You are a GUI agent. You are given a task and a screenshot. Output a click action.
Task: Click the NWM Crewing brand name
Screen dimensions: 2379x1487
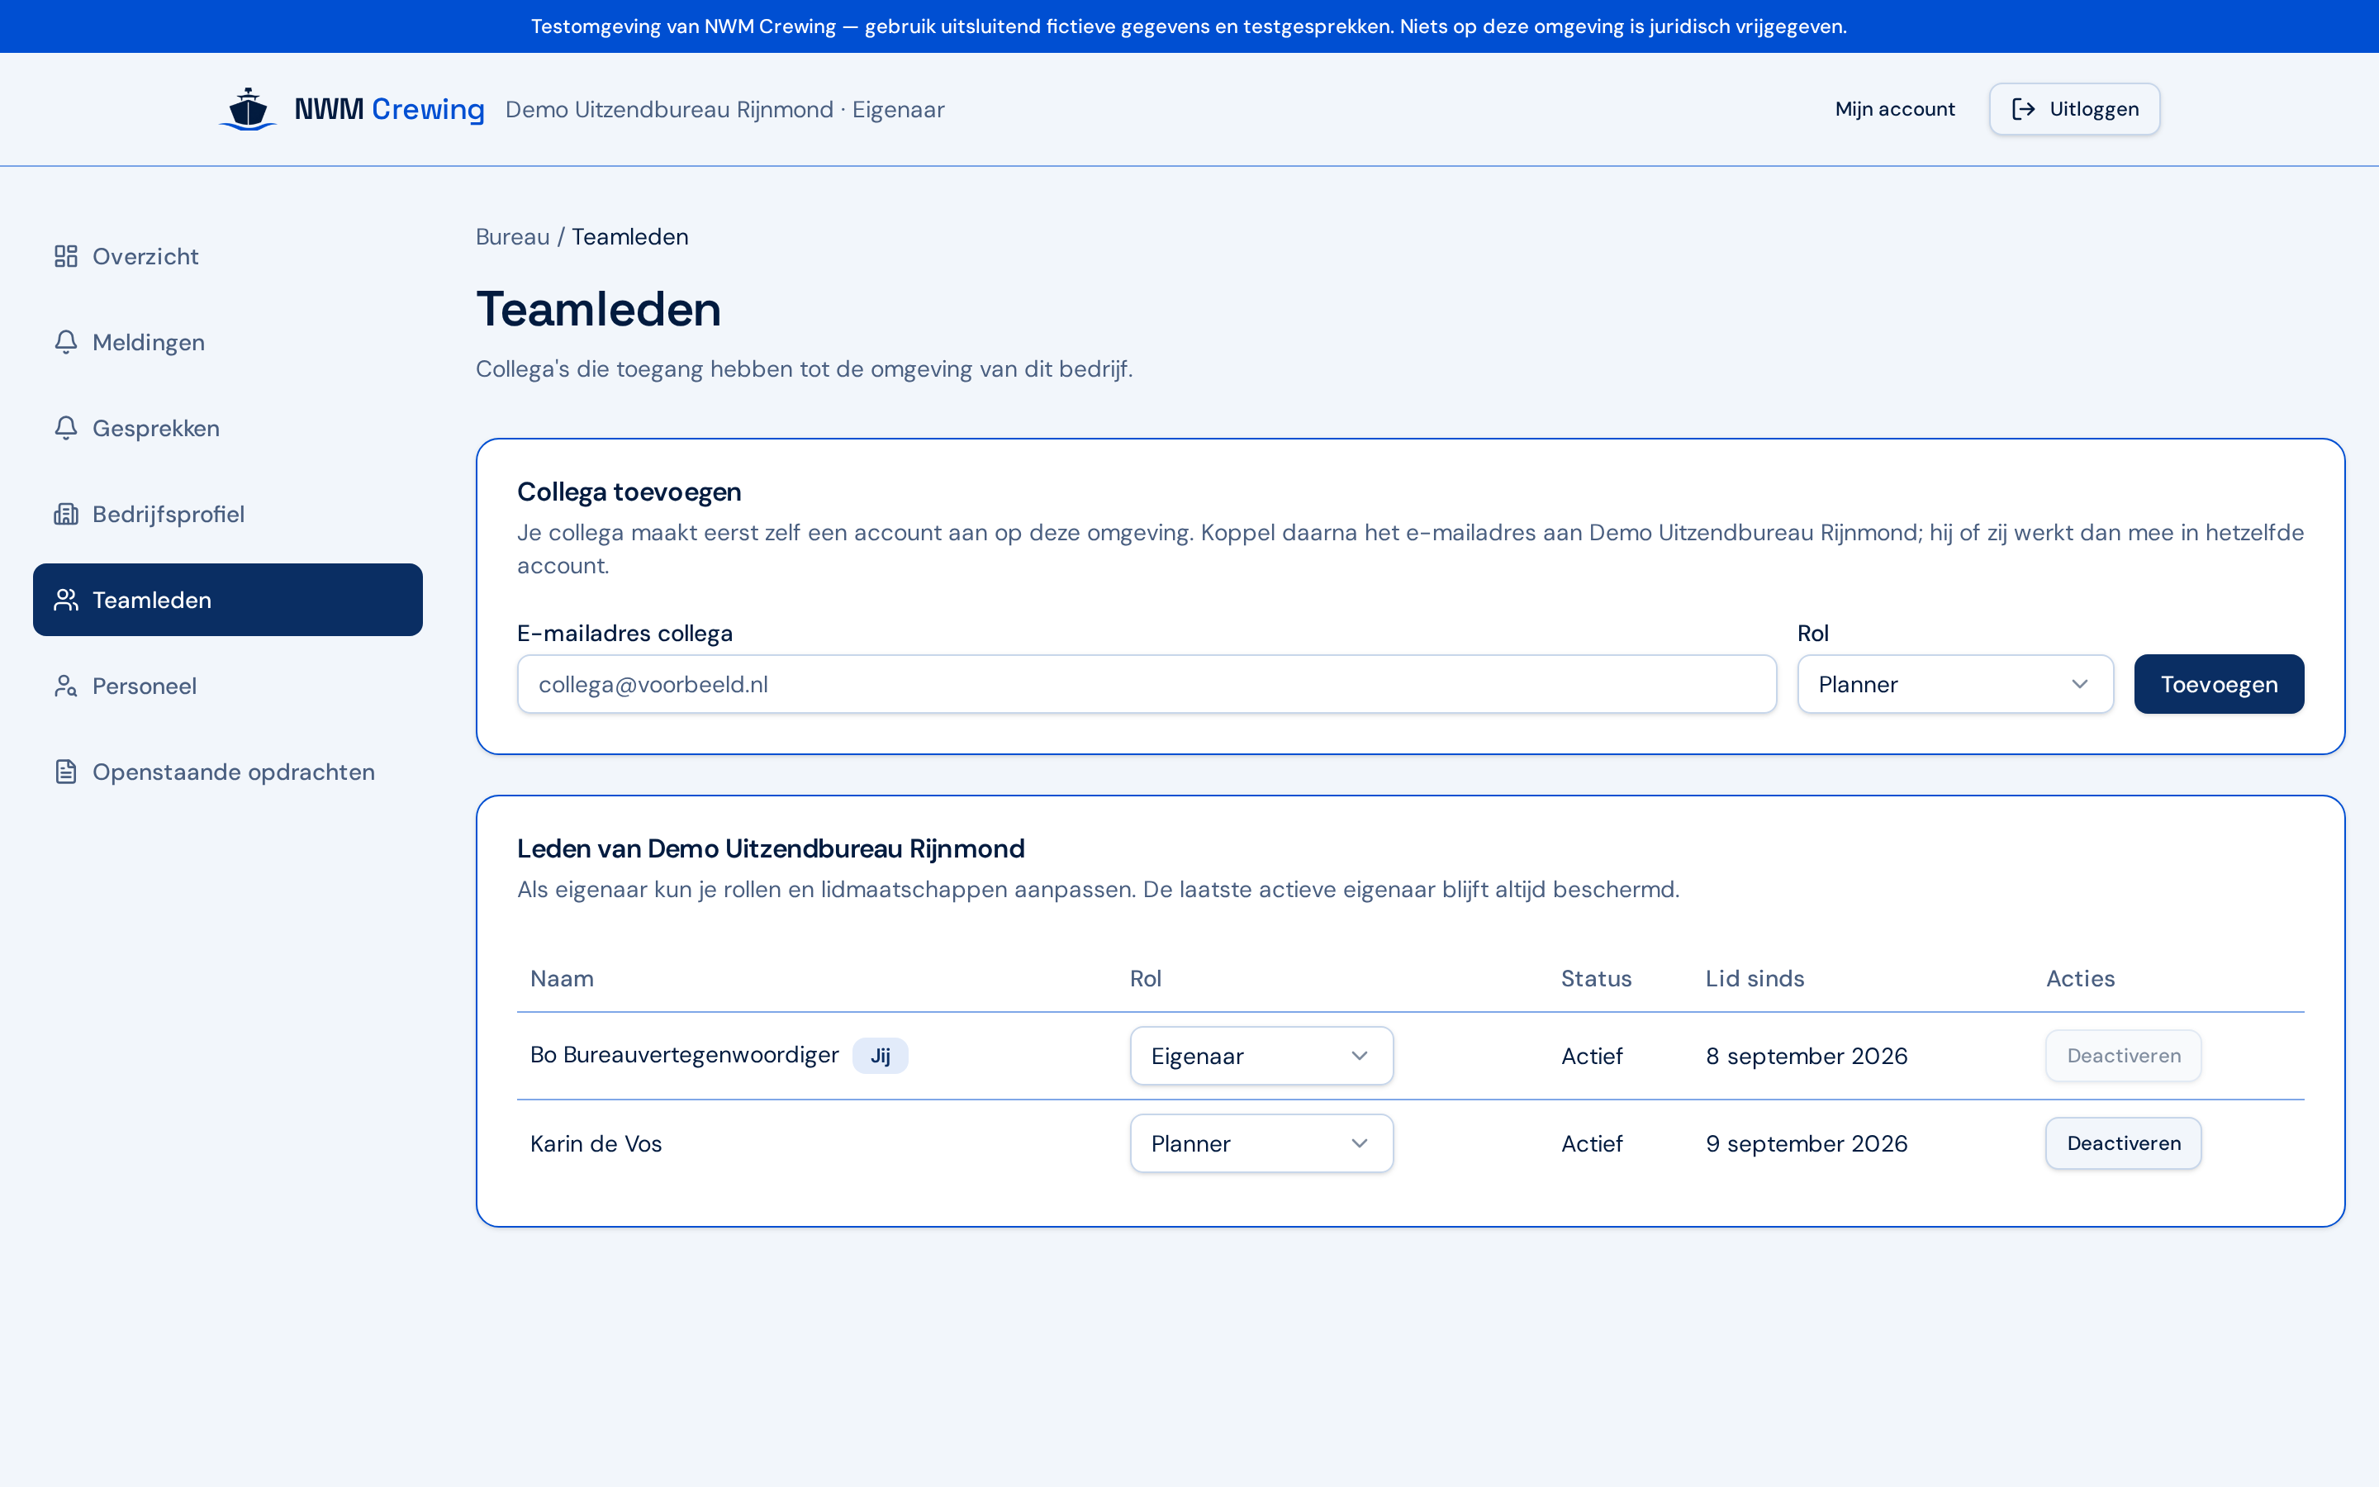tap(389, 109)
